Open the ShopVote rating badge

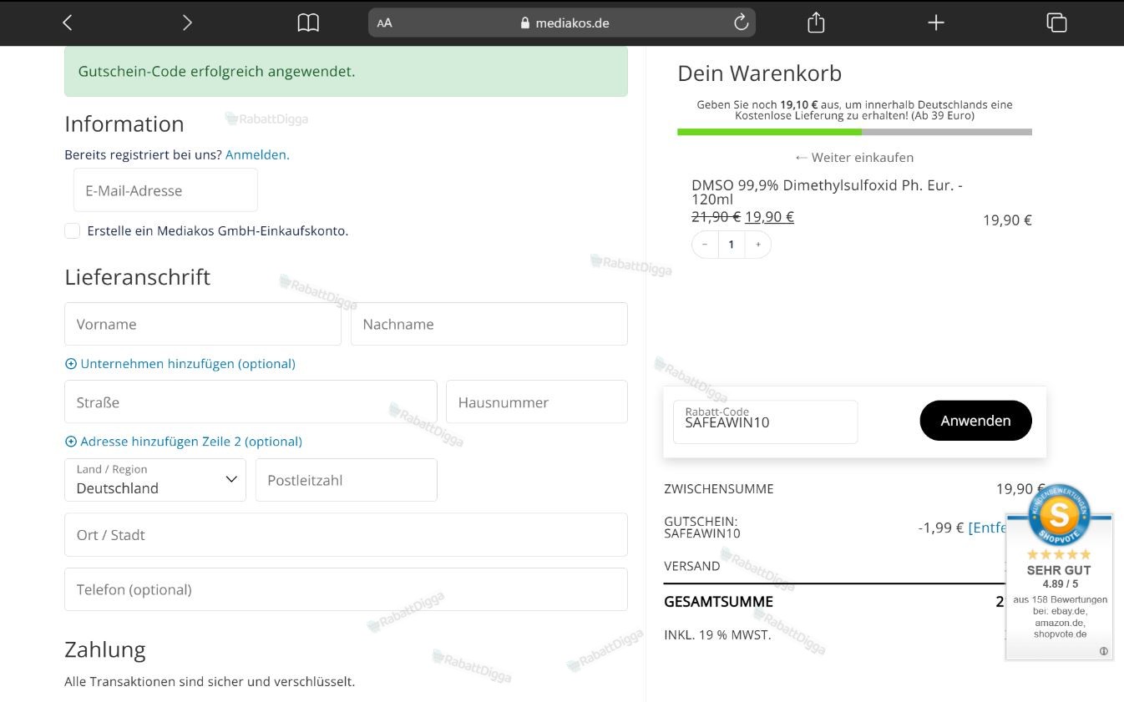1059,573
